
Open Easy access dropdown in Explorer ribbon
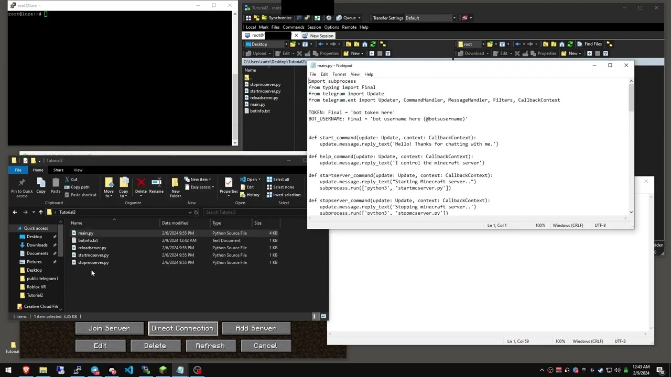199,187
